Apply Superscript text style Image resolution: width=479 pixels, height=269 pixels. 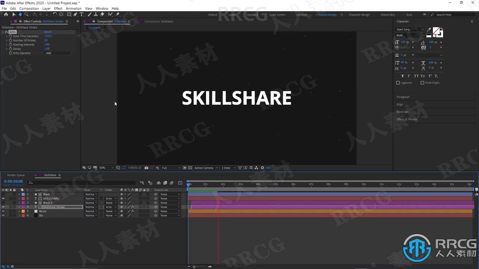click(x=430, y=76)
